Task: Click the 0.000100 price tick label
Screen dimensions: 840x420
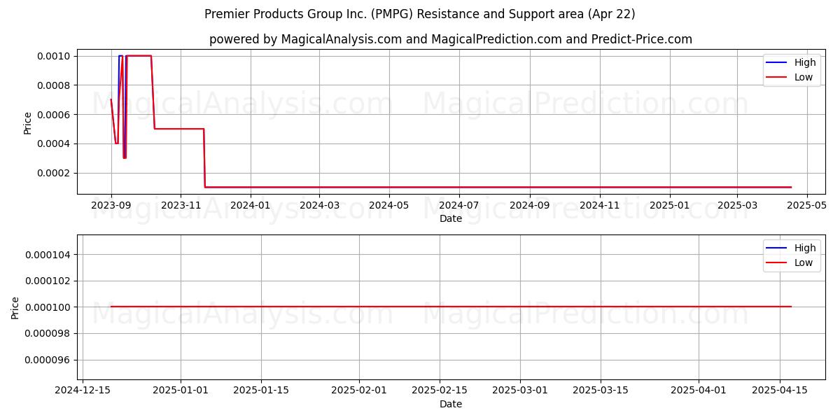Action: click(48, 307)
